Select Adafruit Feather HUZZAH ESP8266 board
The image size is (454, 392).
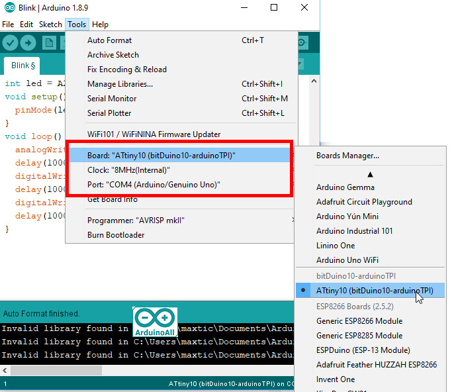tap(370, 364)
